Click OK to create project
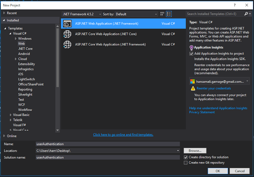 218,171
